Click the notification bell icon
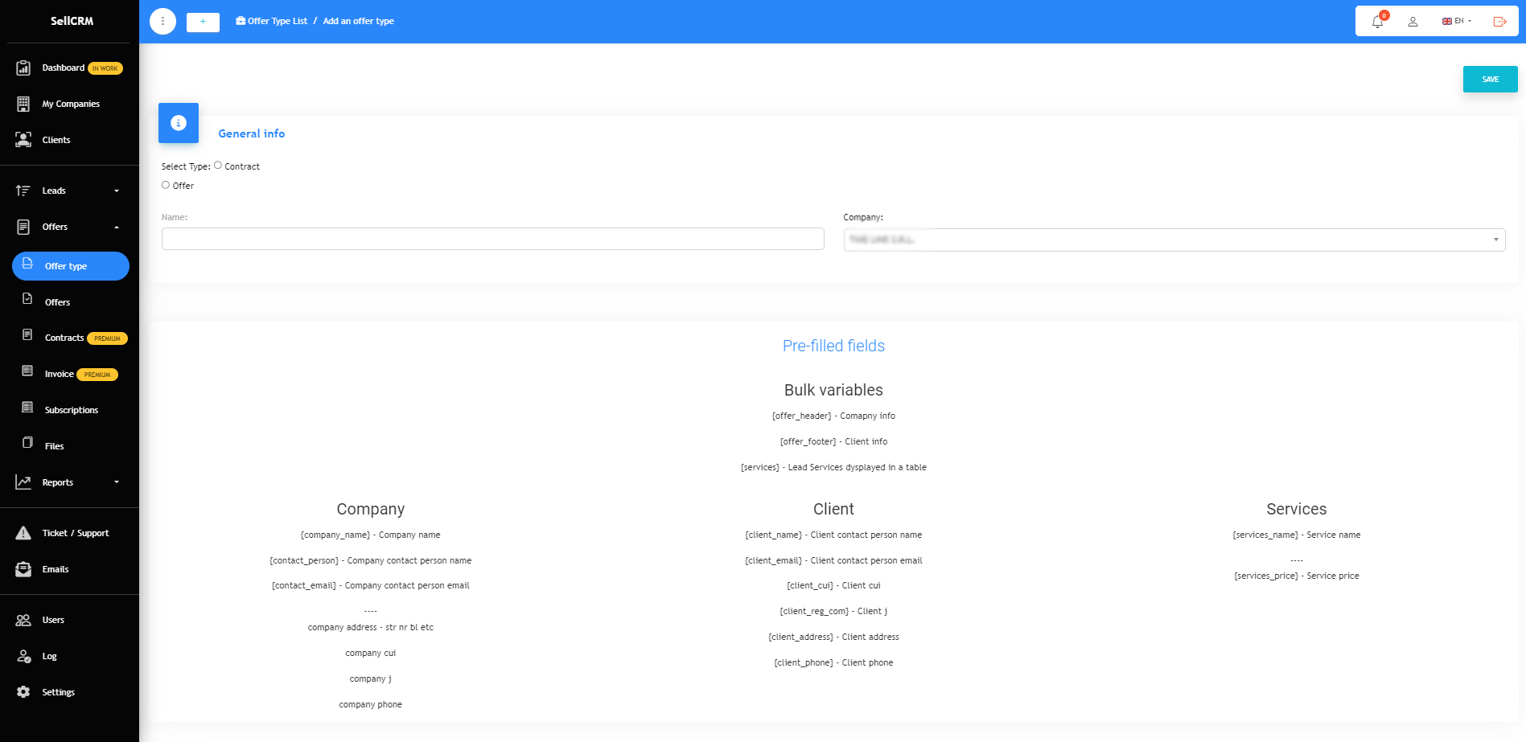Viewport: 1526px width, 742px height. pos(1377,22)
